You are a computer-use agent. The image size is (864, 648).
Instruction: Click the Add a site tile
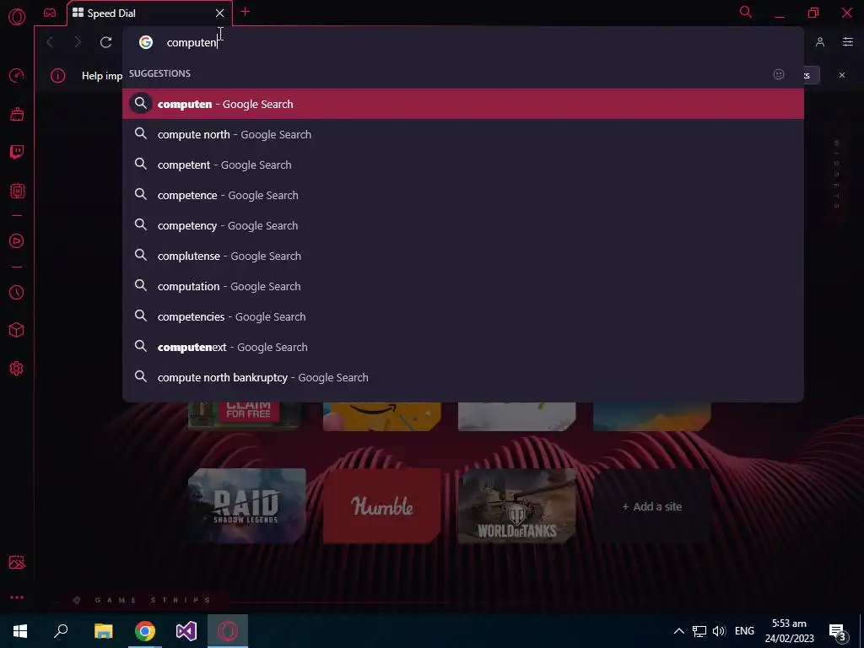[652, 506]
